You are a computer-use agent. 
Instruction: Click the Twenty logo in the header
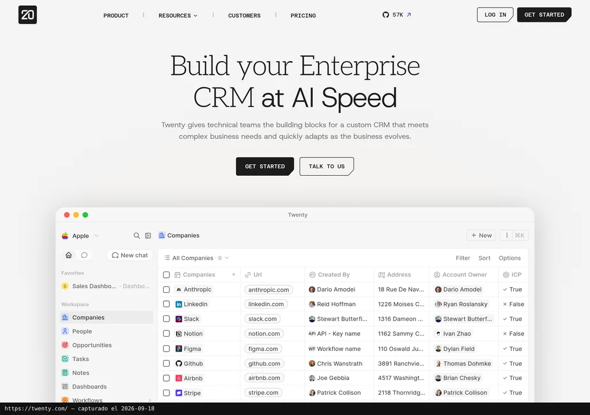coord(28,14)
